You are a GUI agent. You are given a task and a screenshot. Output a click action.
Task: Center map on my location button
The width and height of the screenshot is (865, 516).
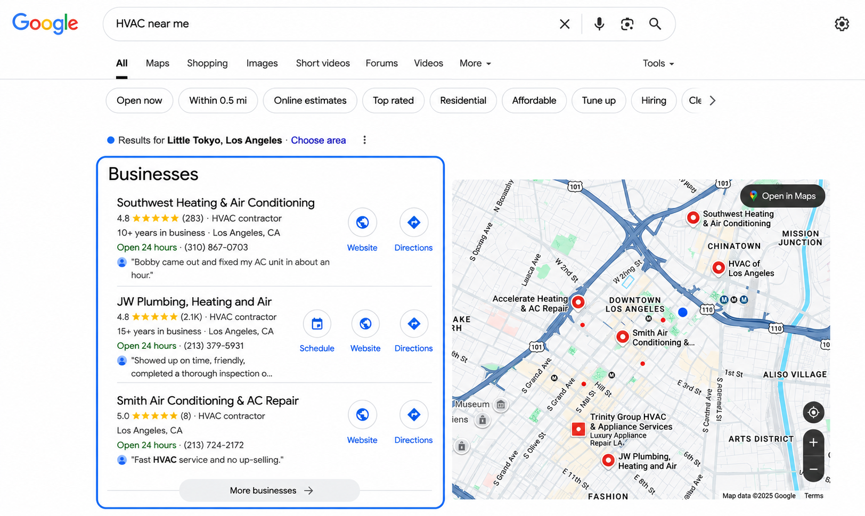(813, 412)
